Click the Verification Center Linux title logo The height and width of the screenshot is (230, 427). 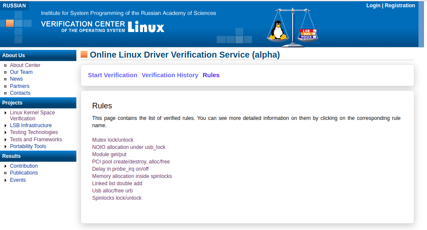click(x=103, y=27)
